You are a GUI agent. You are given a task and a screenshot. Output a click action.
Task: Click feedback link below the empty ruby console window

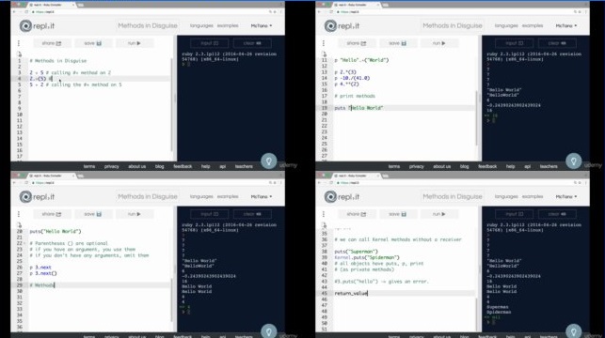point(183,166)
